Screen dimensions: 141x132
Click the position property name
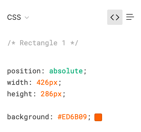point(24,71)
